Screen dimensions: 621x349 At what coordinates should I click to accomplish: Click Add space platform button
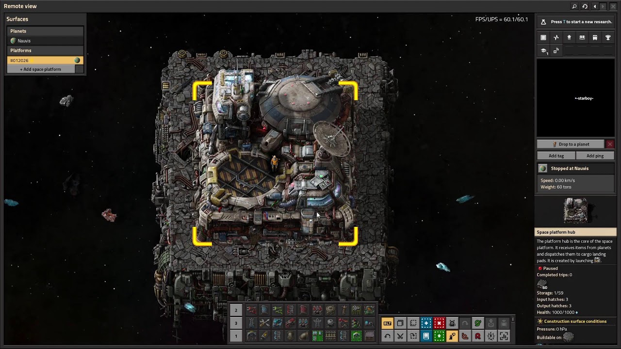click(x=41, y=69)
